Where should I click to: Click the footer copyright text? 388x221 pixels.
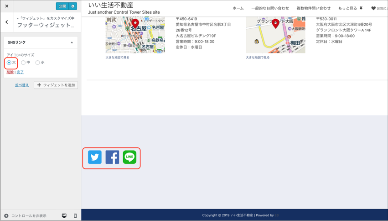pyautogui.click(x=241, y=216)
